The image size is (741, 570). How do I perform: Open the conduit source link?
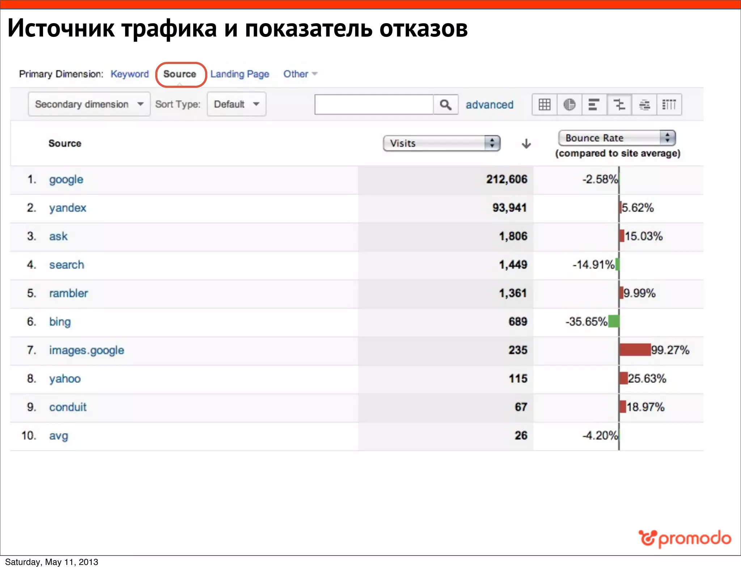68,407
